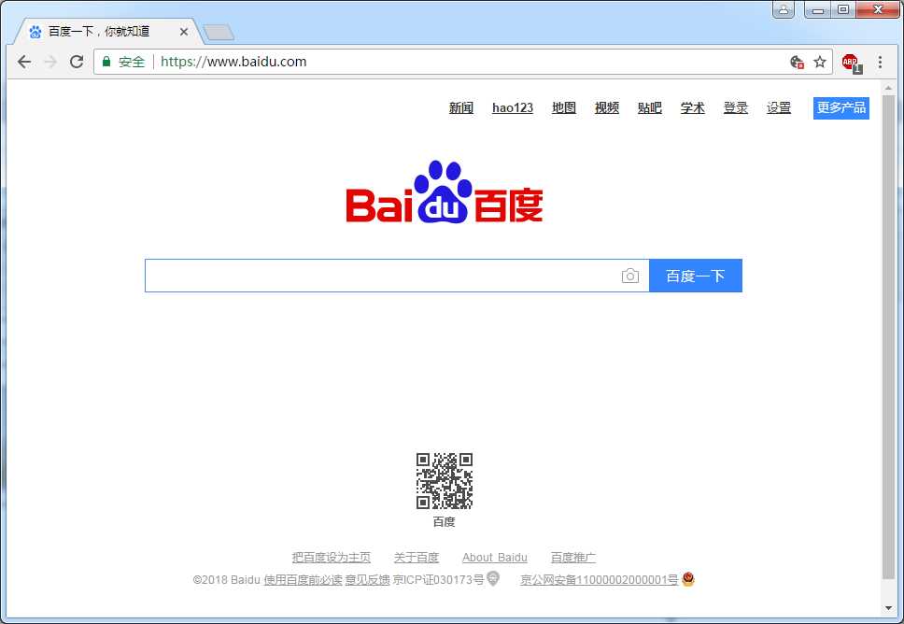904x624 pixels.
Task: Open the 更多产品 button
Action: (x=841, y=107)
